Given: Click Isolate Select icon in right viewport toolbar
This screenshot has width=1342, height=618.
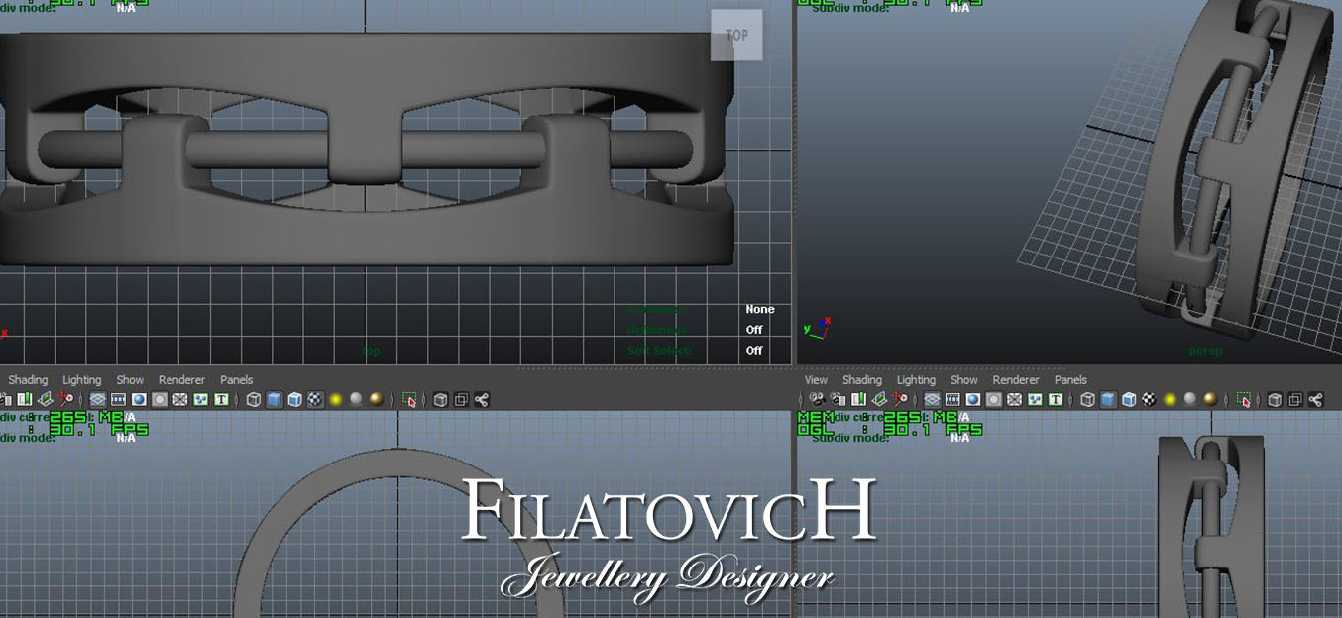Looking at the screenshot, I should point(1243,400).
